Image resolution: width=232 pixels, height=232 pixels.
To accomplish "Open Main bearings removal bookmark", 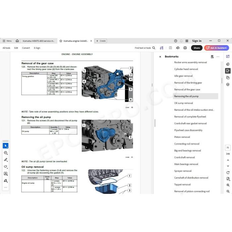I will pos(186,164).
